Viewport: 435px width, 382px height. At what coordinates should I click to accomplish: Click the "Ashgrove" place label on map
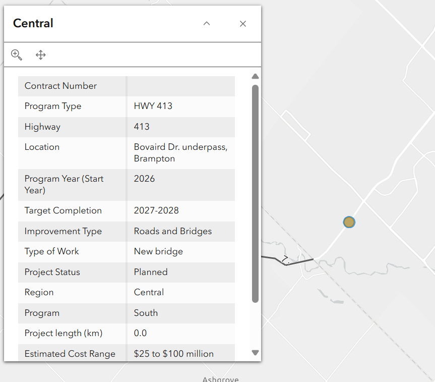(220, 379)
